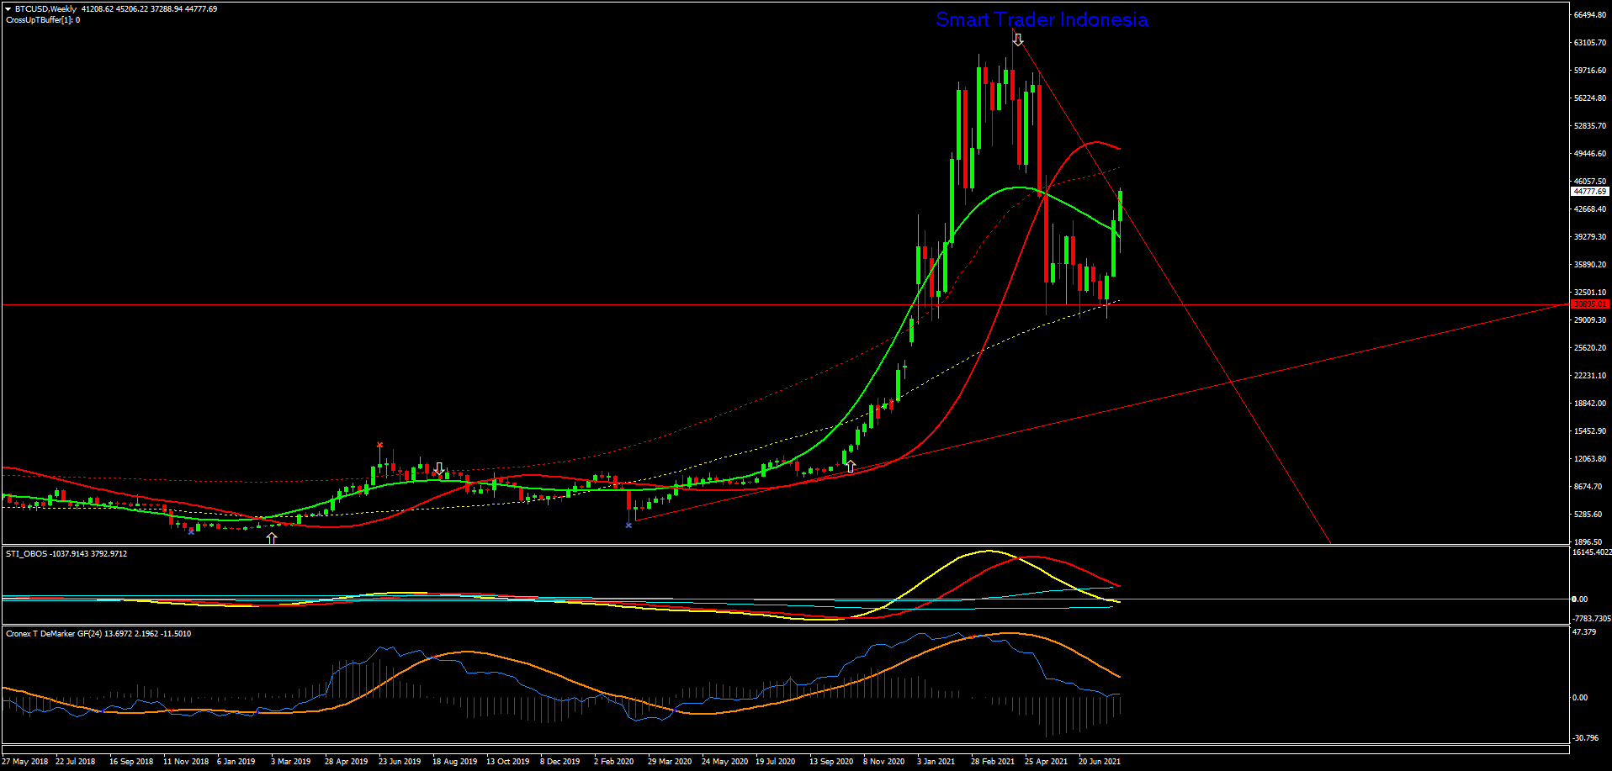Open the chart dropdown triangle beside BTCUSD,Weekly
The height and width of the screenshot is (771, 1612).
(8, 9)
